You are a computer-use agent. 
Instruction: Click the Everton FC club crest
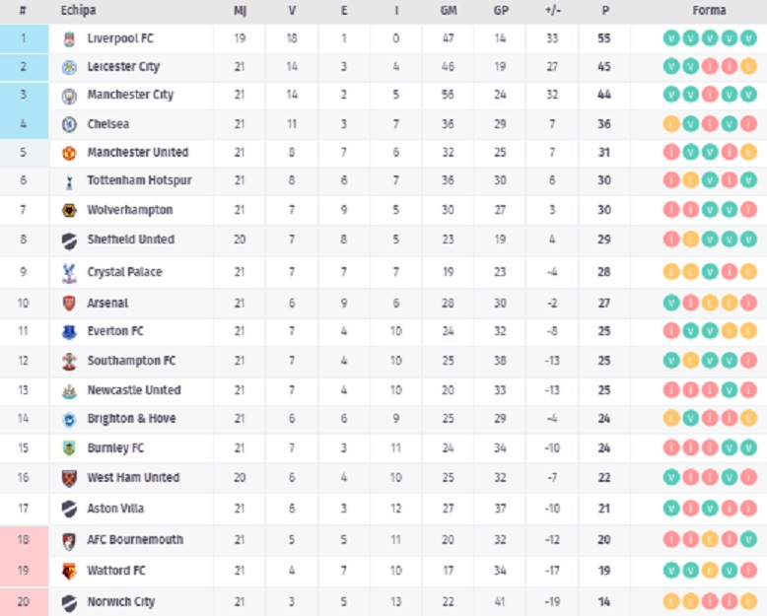point(68,331)
